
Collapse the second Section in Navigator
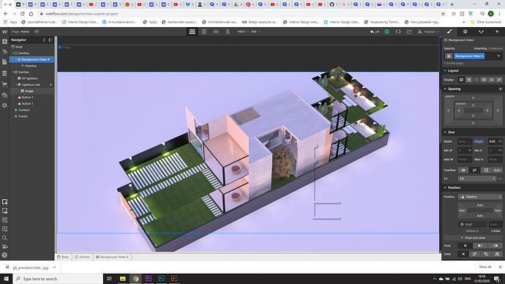pos(13,72)
